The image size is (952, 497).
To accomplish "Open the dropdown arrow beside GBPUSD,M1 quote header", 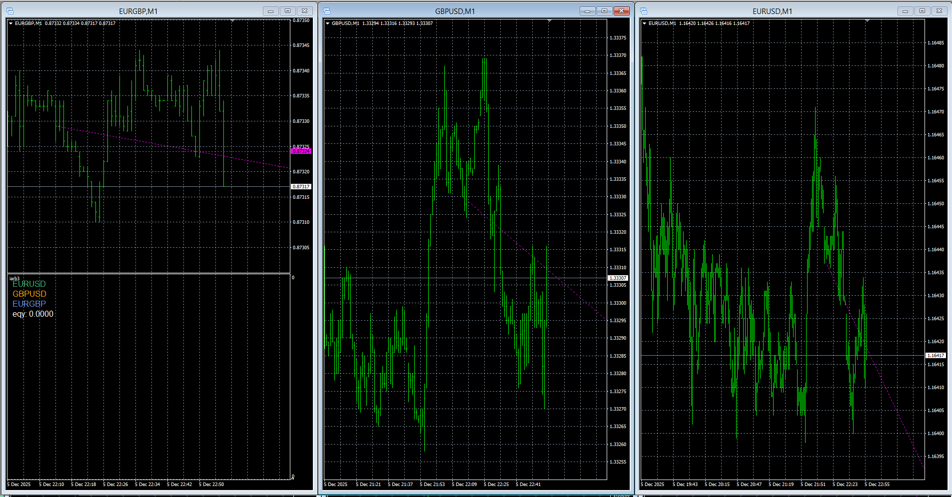I will click(x=327, y=23).
